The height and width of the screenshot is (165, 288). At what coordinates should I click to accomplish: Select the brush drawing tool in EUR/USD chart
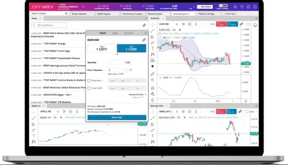[x=152, y=43]
